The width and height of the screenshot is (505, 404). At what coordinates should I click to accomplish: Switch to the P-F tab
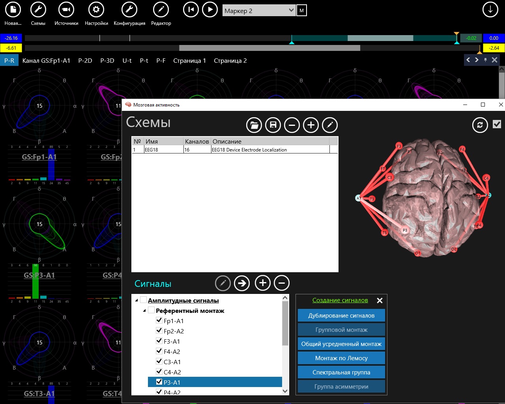tap(161, 61)
